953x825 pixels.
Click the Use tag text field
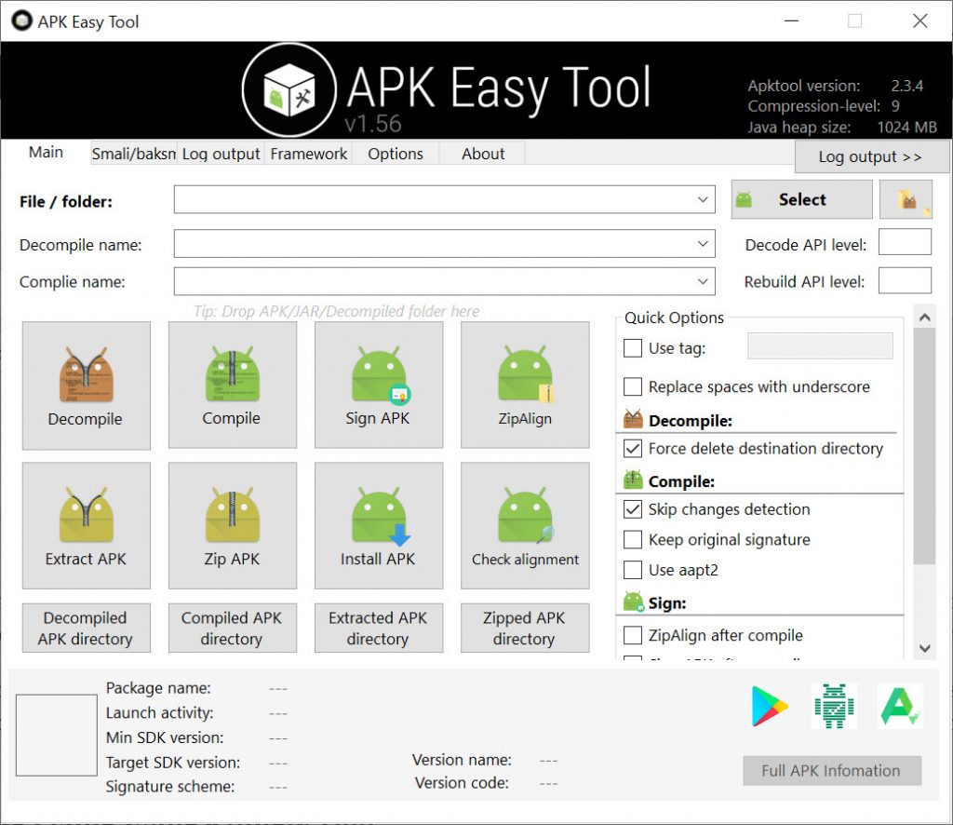click(820, 346)
